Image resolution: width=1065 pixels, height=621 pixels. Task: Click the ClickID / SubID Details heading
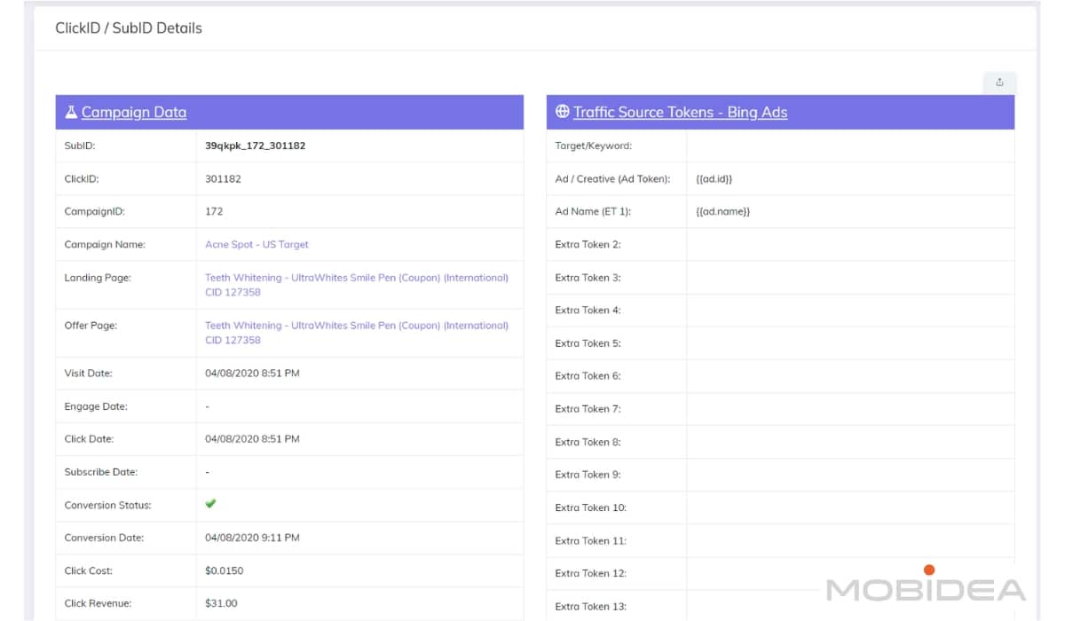pos(129,28)
